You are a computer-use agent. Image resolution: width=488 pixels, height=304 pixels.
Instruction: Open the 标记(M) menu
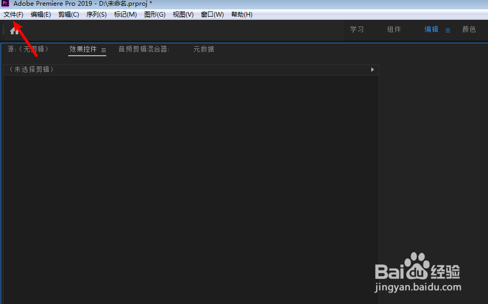(x=125, y=15)
